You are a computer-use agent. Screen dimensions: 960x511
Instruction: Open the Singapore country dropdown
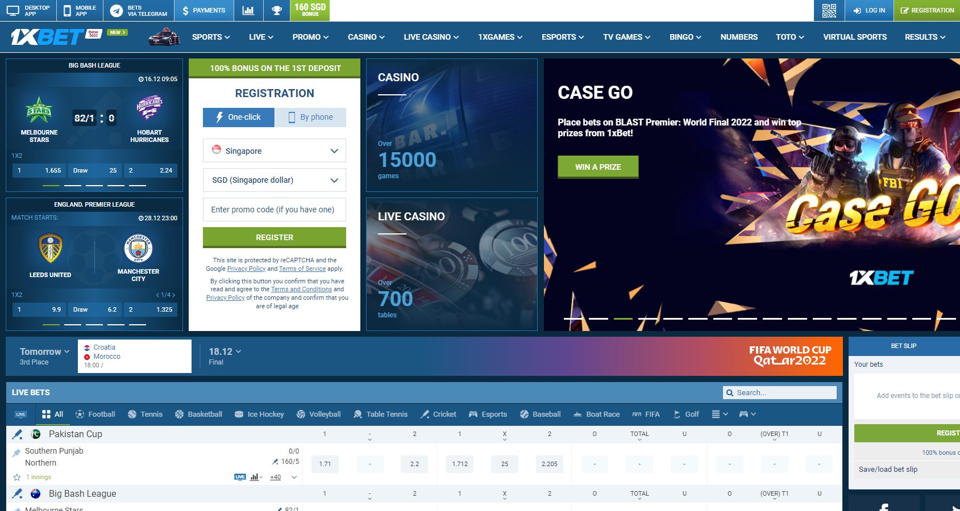(x=275, y=150)
